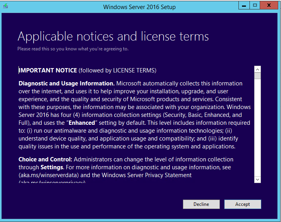Click the bold 'Settings' word
This screenshot has width=281, height=222.
(x=52, y=167)
